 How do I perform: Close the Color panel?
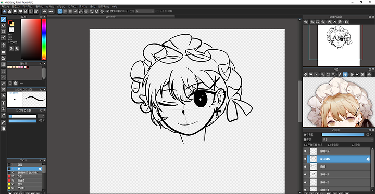click(44, 17)
